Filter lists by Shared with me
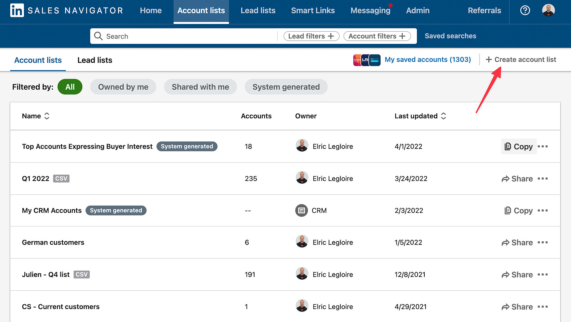 200,87
